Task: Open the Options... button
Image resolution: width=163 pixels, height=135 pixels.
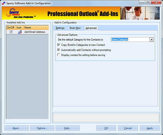Action: click(x=42, y=128)
